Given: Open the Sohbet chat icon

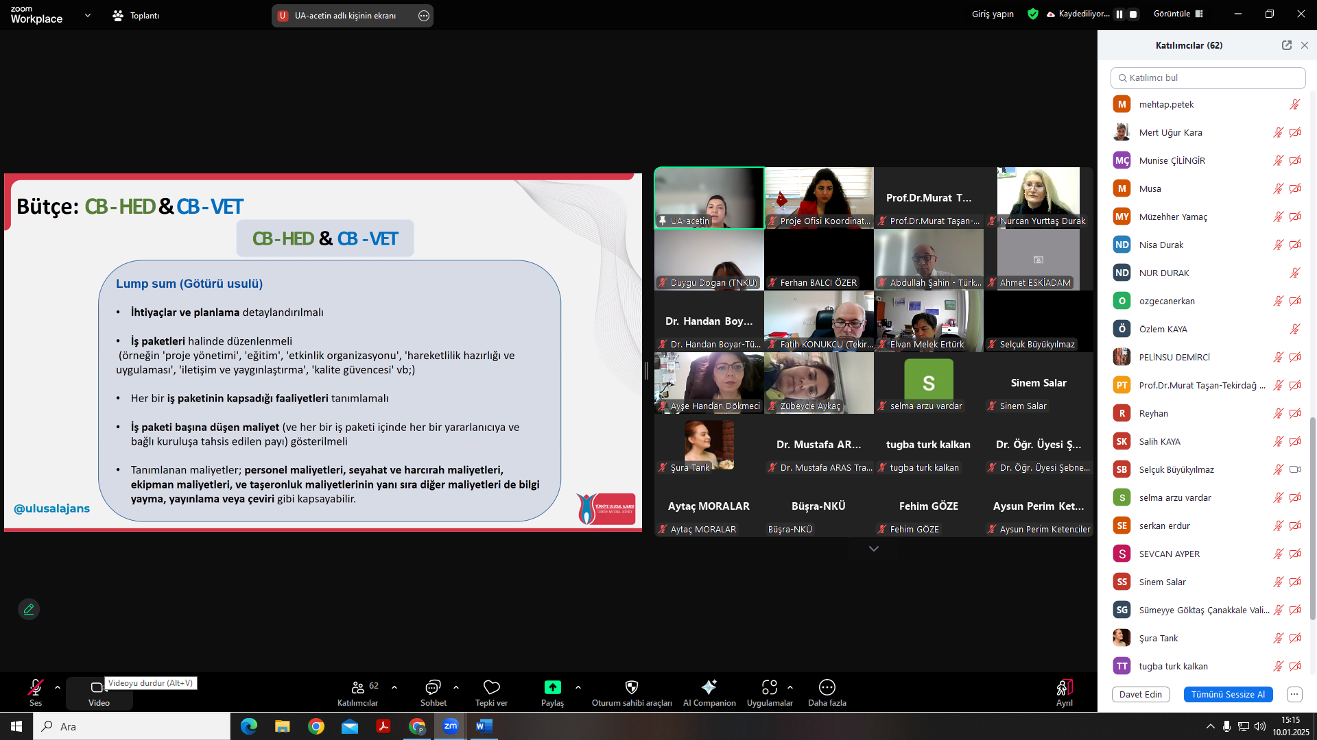Looking at the screenshot, I should click(433, 687).
